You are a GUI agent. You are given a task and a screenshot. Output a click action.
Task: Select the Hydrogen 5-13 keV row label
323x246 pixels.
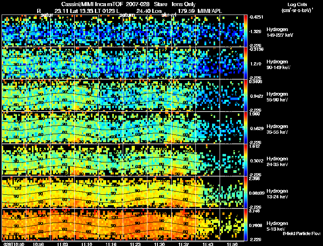(277, 226)
